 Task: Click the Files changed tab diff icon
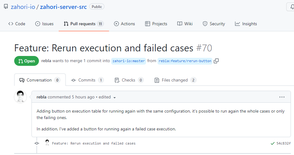157,80
